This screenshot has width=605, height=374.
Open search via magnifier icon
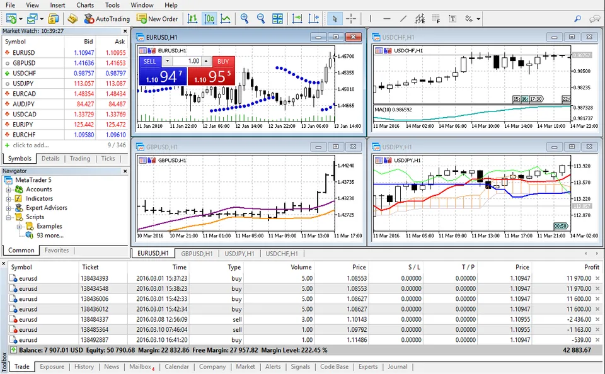coord(578,18)
